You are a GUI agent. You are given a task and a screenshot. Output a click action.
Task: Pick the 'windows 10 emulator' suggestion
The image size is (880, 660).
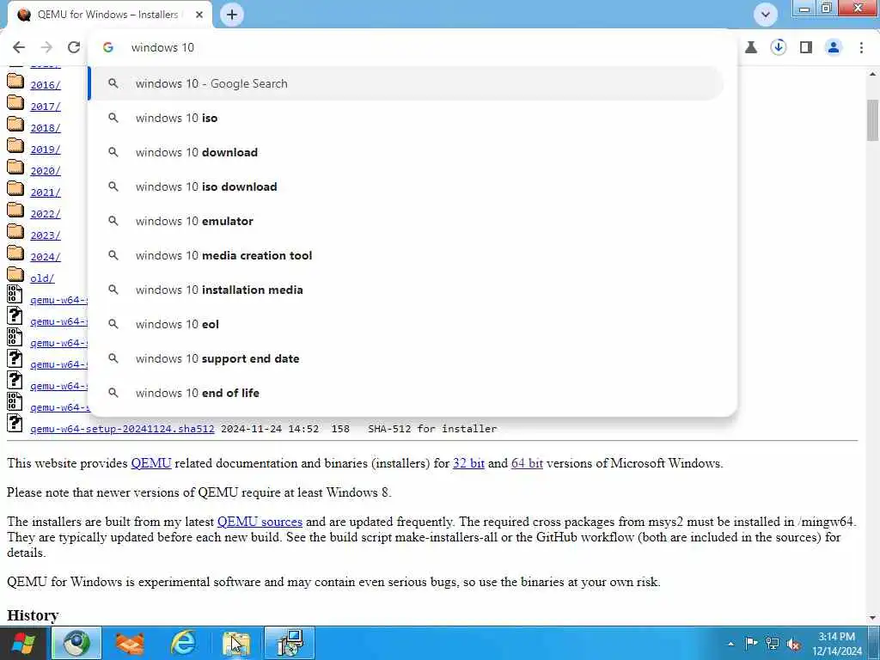tap(406, 221)
